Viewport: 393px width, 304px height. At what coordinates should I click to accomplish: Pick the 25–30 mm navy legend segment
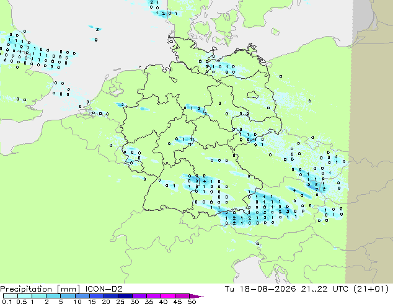point(125,296)
